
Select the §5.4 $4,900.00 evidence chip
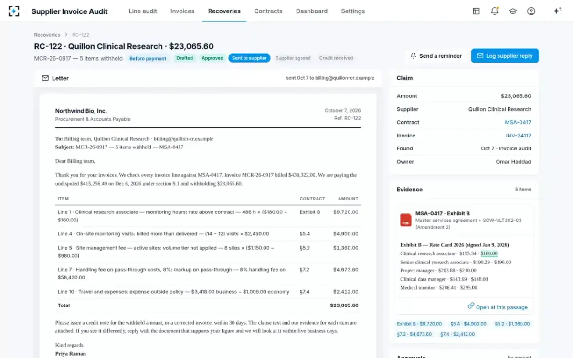coord(468,324)
